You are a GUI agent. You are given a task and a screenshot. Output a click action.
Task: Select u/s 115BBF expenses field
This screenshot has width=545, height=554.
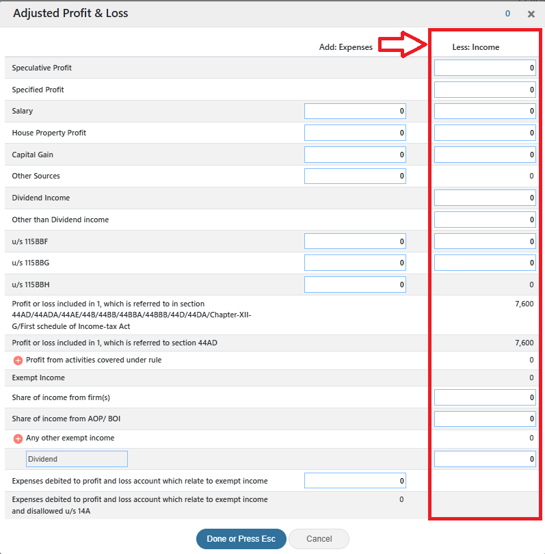pyautogui.click(x=355, y=241)
